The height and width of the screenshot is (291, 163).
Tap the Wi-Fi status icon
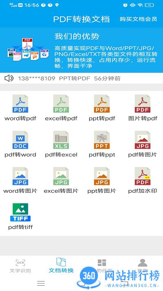[x=140, y=5]
